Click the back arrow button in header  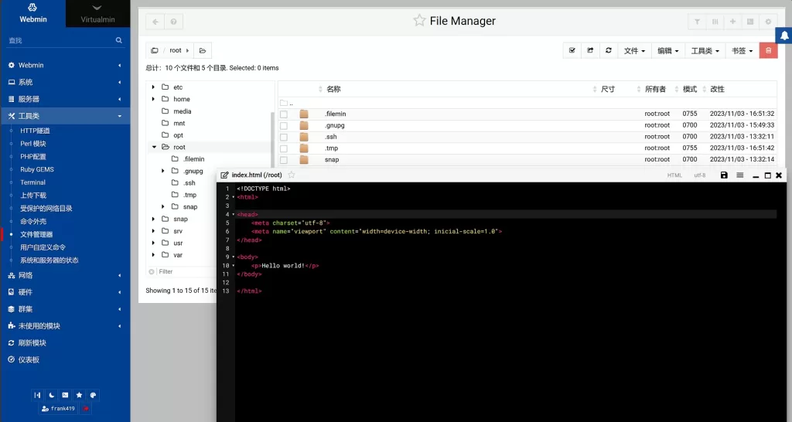pyautogui.click(x=155, y=22)
